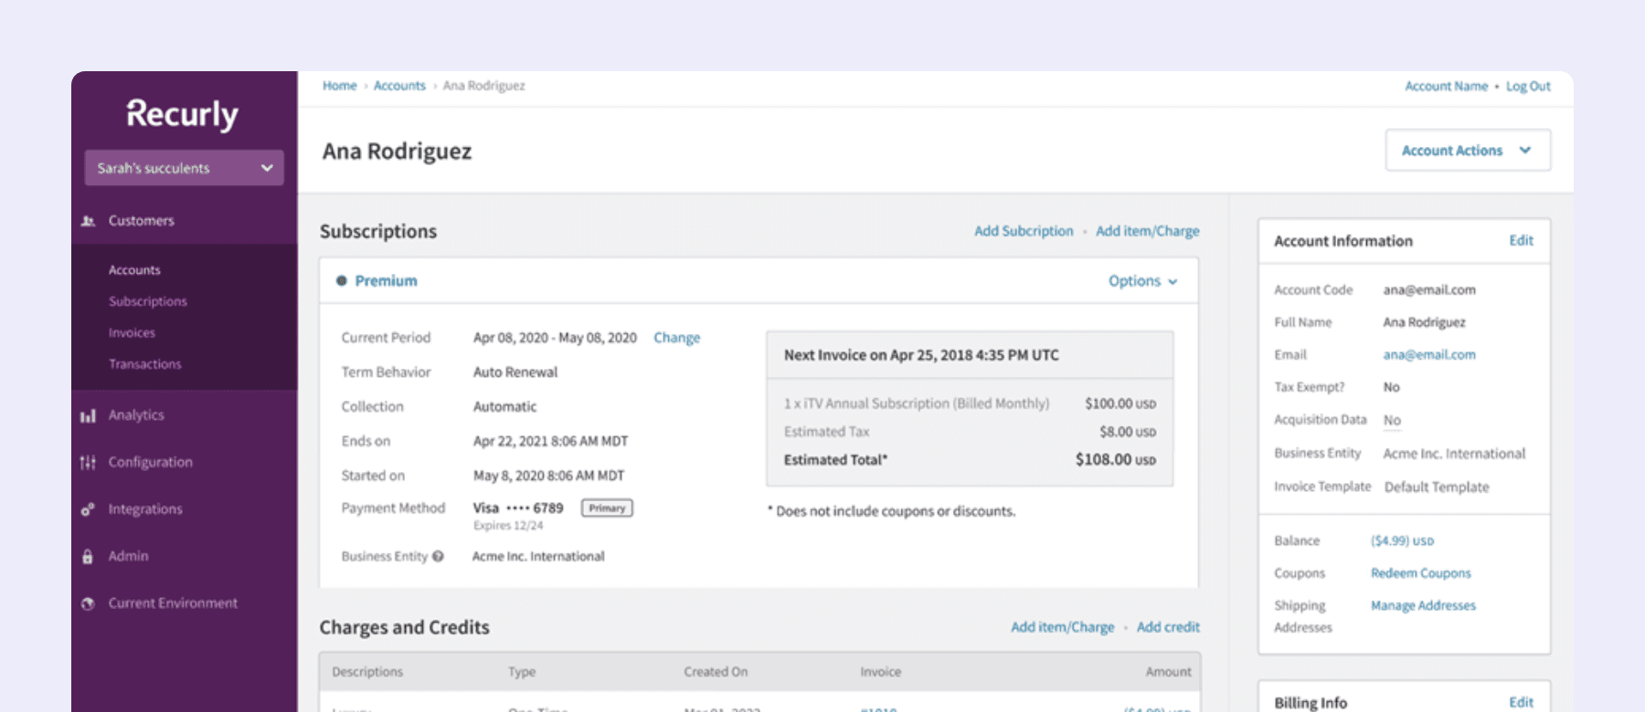
Task: Click the Primary payment method badge
Action: pos(607,508)
